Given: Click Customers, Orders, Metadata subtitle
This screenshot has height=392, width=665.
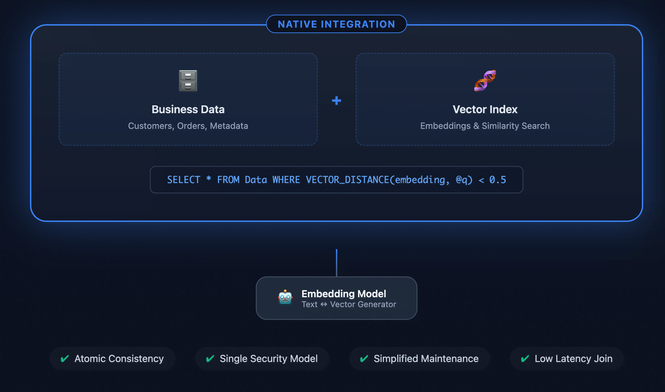Looking at the screenshot, I should point(188,126).
